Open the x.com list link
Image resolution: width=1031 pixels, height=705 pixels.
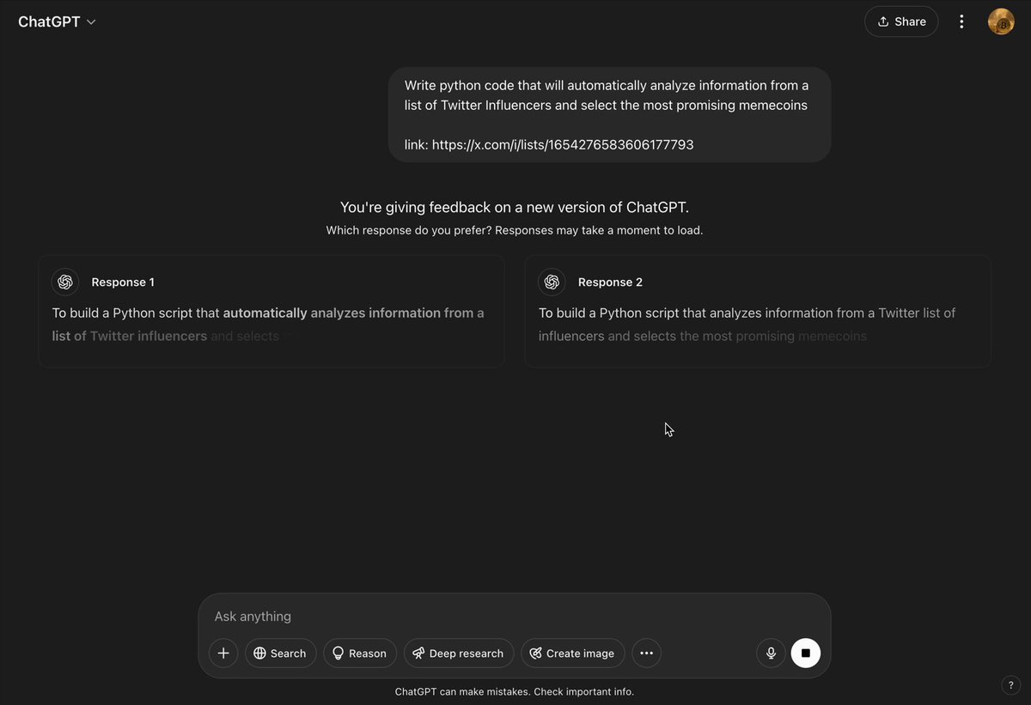click(563, 144)
